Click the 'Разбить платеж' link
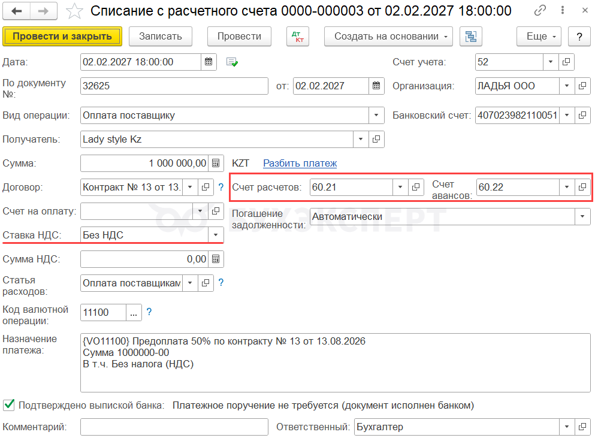 [300, 163]
